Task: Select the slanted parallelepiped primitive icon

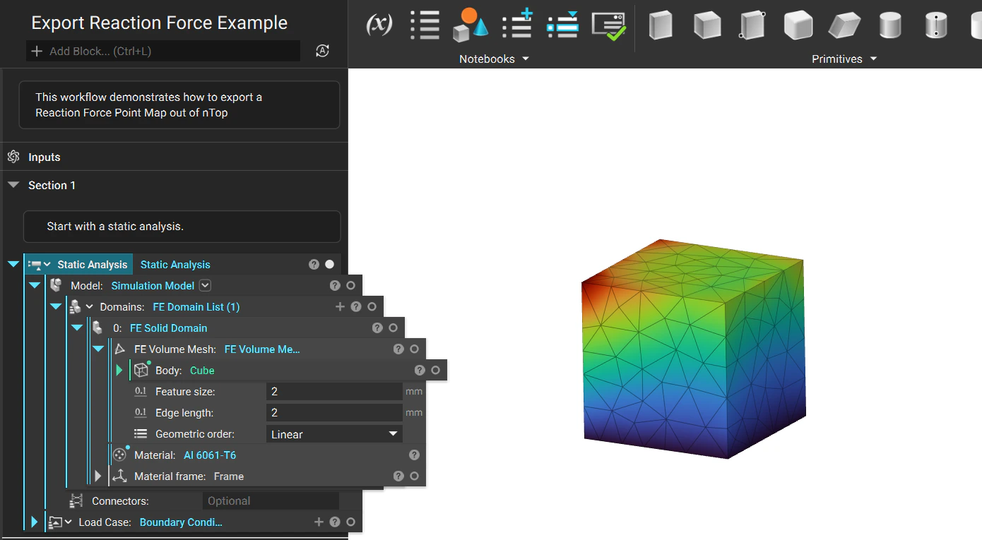Action: click(x=844, y=25)
